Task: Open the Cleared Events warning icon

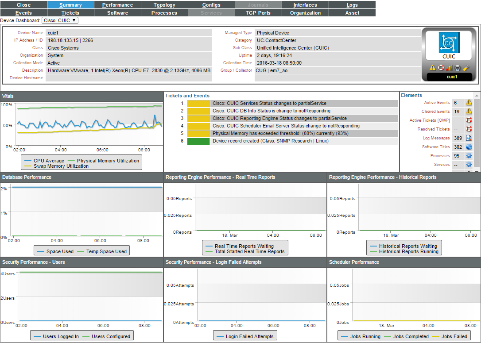Action: 469,112
